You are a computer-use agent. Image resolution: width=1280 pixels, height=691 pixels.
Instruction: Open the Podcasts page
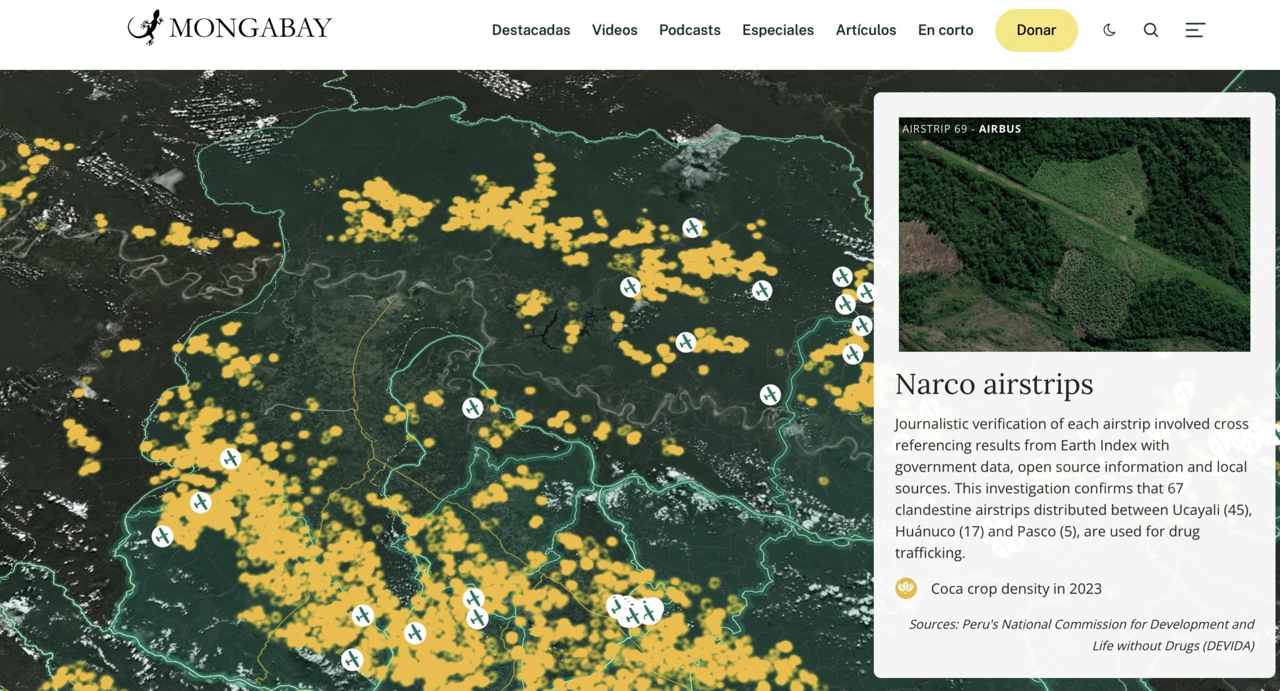(689, 30)
